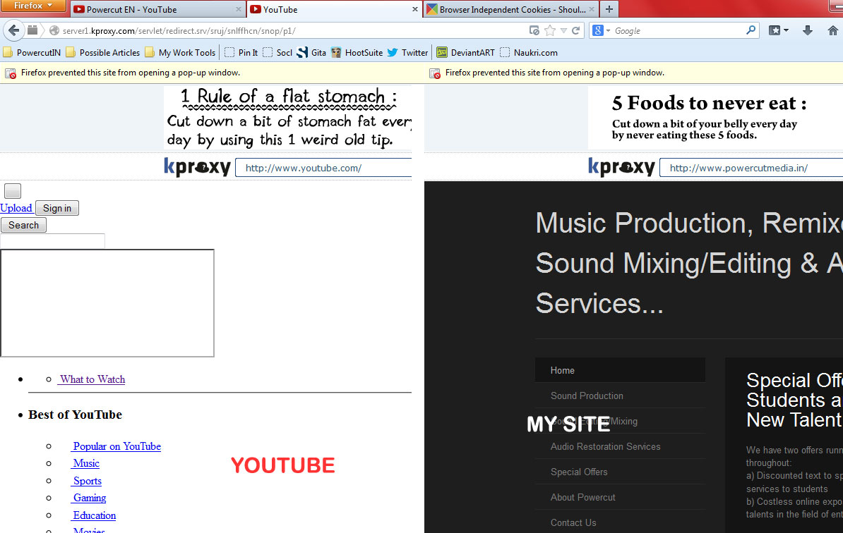Open the HootSuite bookmark
The image size is (843, 533).
(x=357, y=53)
